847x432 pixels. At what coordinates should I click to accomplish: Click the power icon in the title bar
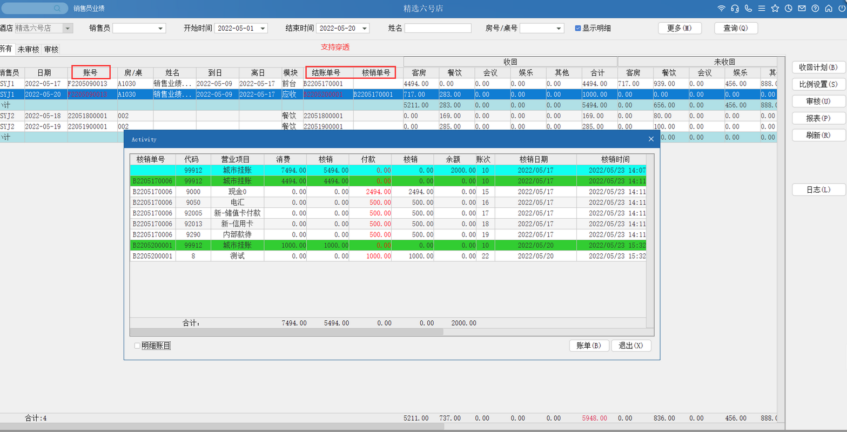842,9
